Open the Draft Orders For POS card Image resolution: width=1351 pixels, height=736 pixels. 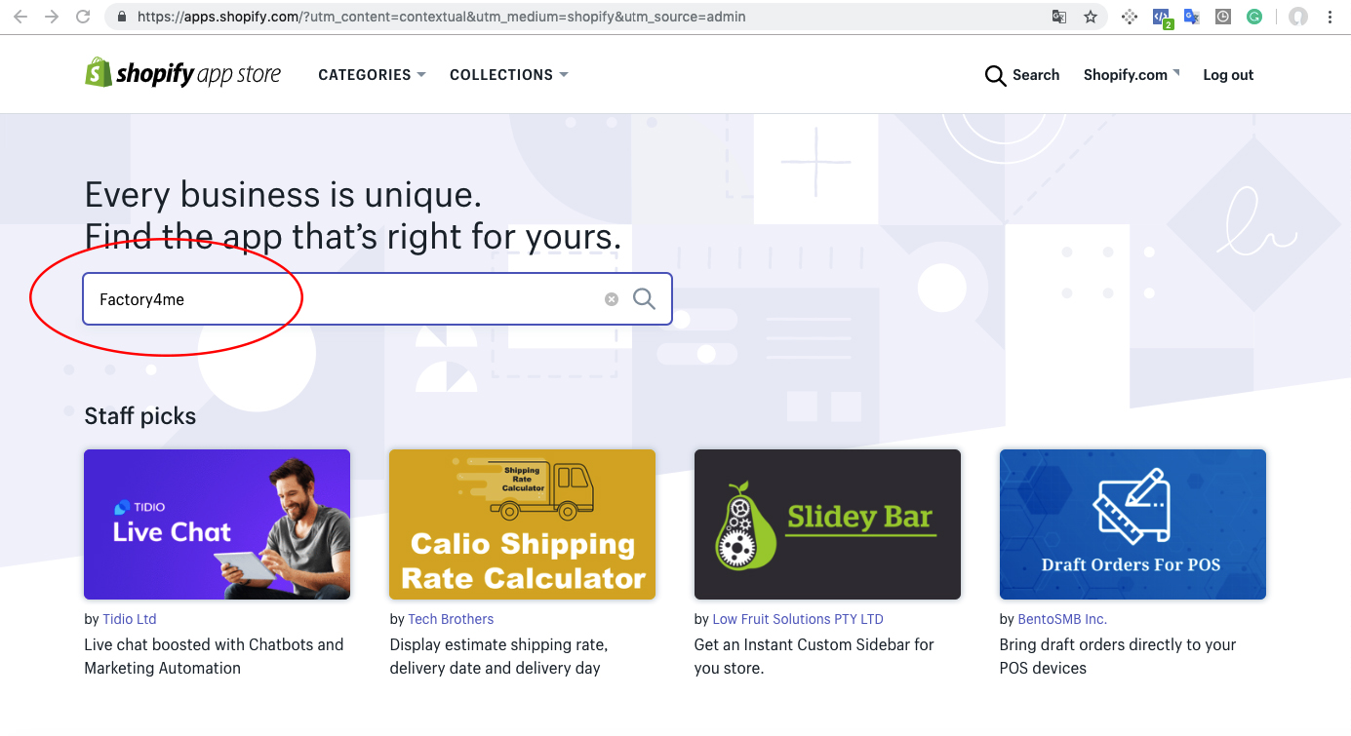point(1132,523)
